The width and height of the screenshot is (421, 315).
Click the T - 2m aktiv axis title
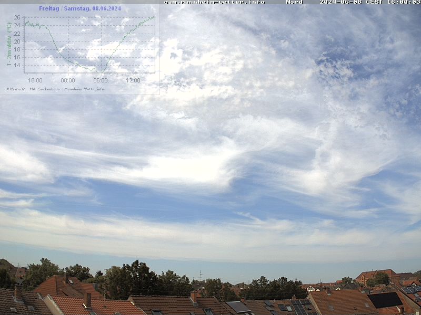point(9,44)
